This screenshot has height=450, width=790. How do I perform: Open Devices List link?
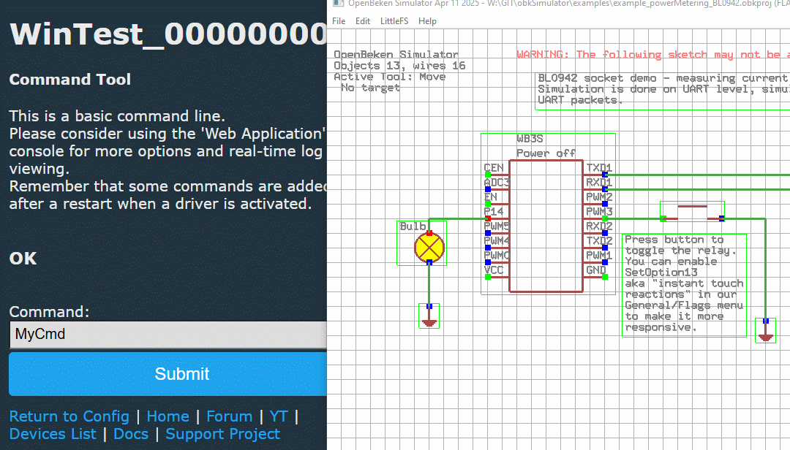point(53,434)
